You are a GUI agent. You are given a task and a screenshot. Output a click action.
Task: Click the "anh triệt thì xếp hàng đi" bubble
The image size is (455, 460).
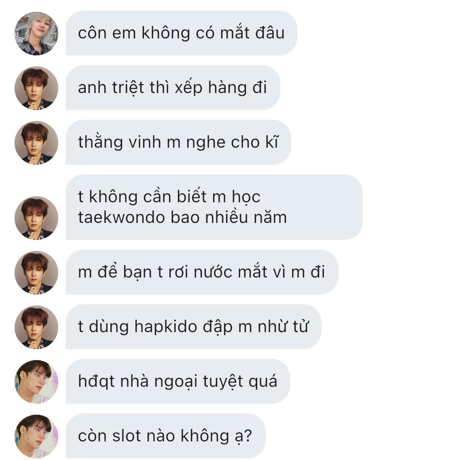click(x=173, y=87)
